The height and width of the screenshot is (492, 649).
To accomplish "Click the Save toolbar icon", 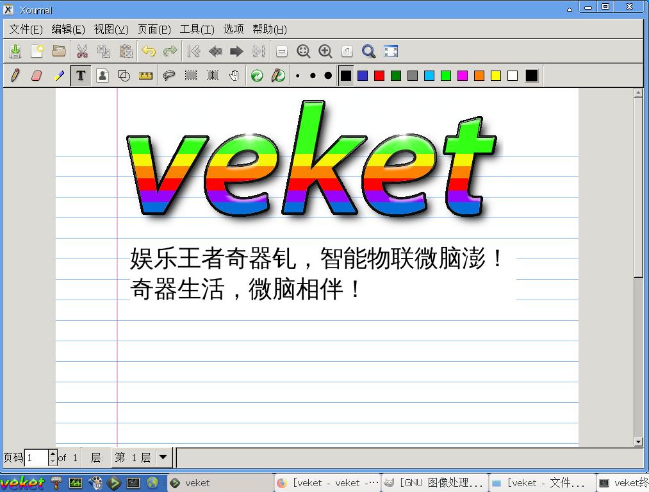I will pos(15,51).
